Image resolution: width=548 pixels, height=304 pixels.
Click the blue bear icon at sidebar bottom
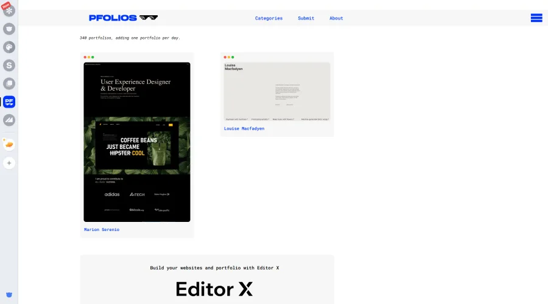coord(9,295)
